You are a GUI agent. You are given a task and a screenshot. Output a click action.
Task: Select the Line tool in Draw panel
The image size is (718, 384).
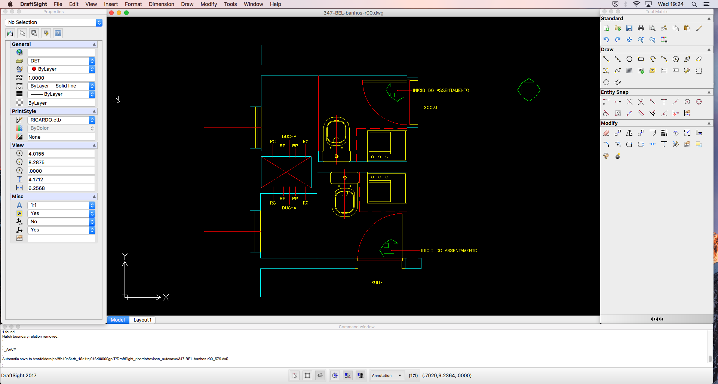pyautogui.click(x=606, y=59)
